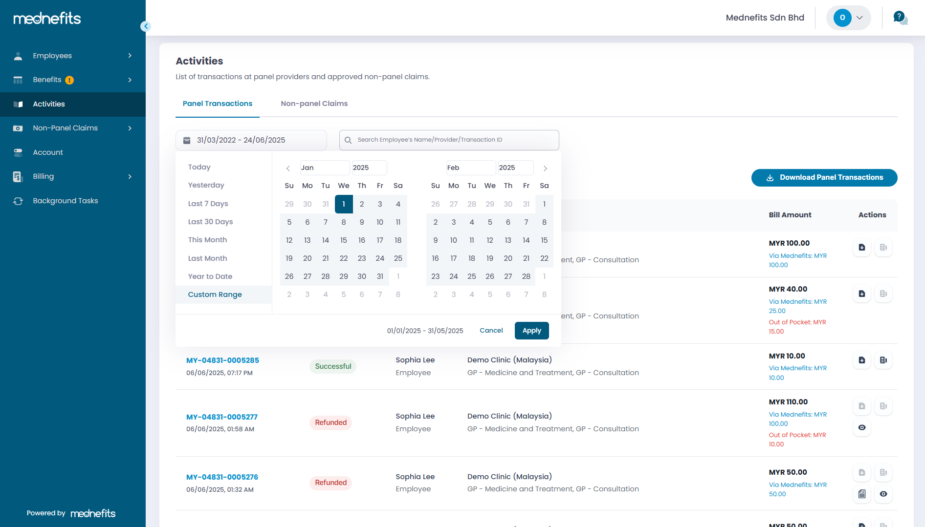Expand the Billing menu
The image size is (925, 527).
tap(130, 176)
